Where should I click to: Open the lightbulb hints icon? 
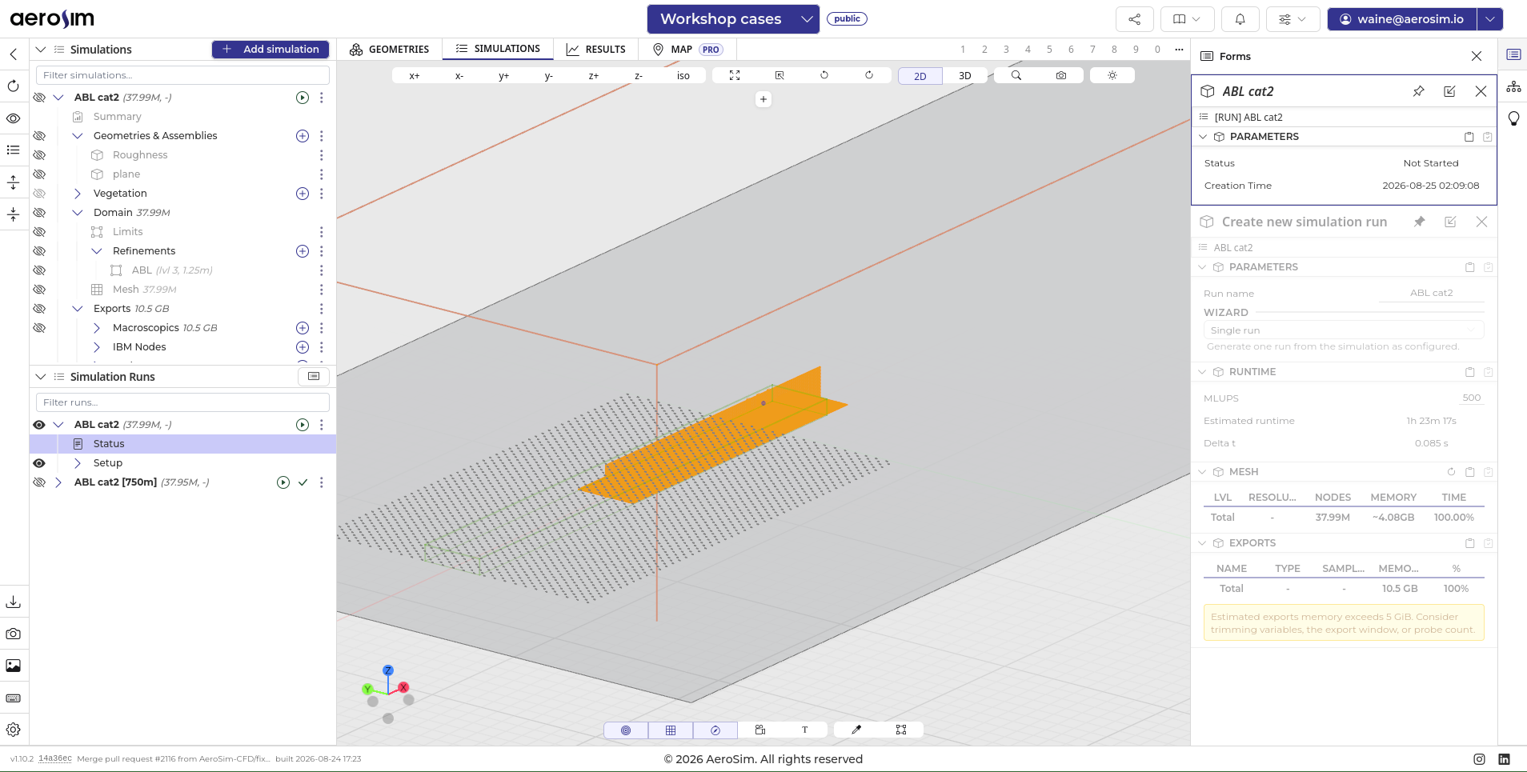[x=1513, y=118]
